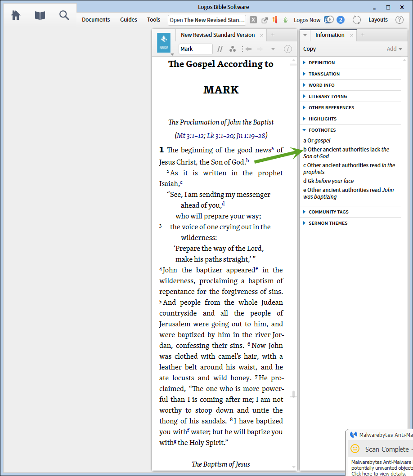This screenshot has width=413, height=476.
Task: Open the Lk 3:1–20 cross reference link
Action: pos(220,136)
